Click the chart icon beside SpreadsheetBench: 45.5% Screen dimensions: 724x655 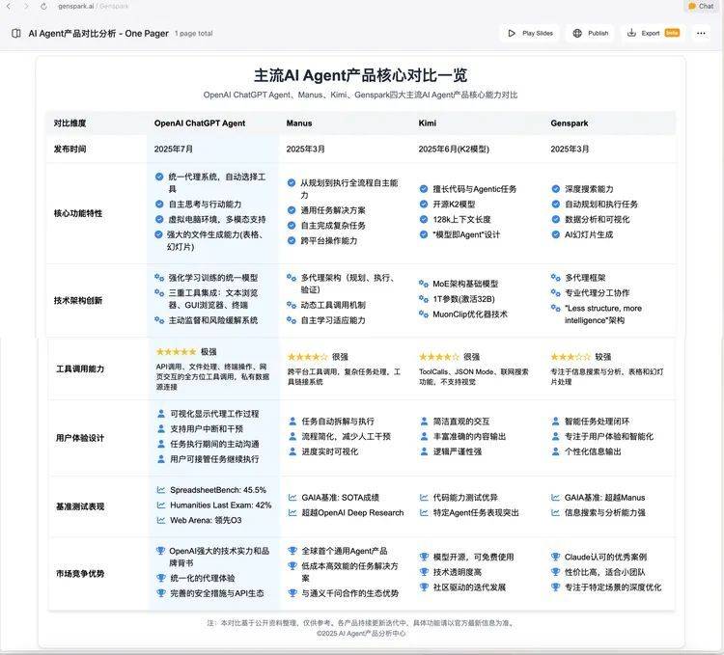(160, 490)
